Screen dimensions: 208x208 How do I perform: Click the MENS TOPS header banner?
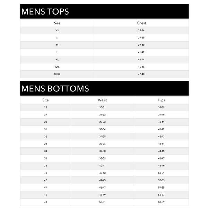(104, 11)
